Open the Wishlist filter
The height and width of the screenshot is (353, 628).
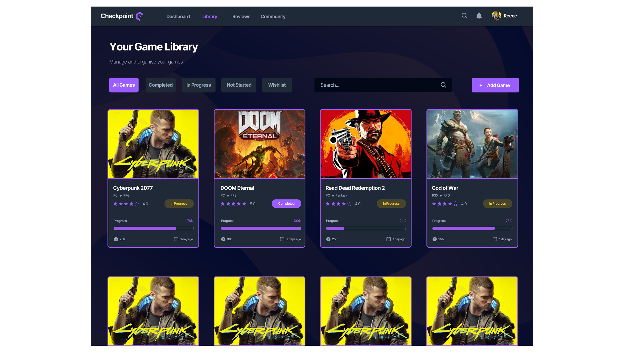[x=277, y=85]
